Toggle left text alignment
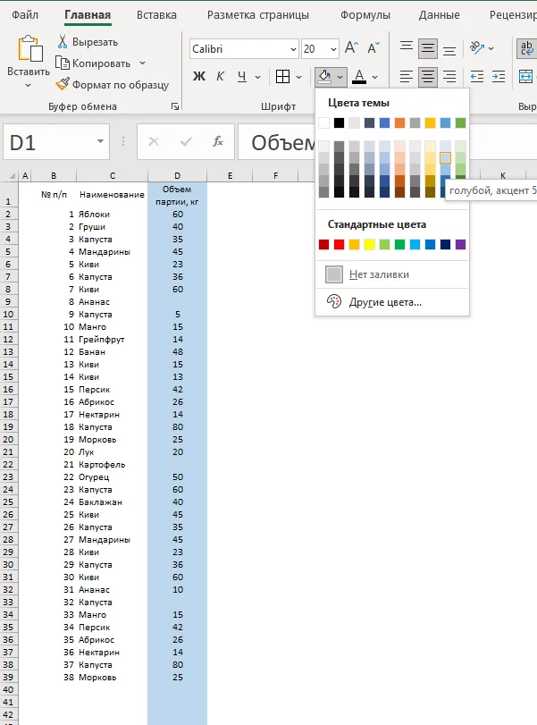Image resolution: width=537 pixels, height=725 pixels. pyautogui.click(x=407, y=76)
